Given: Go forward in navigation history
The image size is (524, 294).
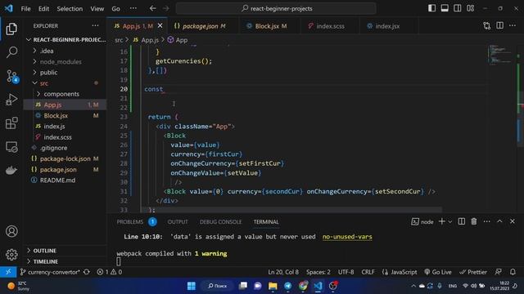Looking at the screenshot, I should [x=165, y=8].
